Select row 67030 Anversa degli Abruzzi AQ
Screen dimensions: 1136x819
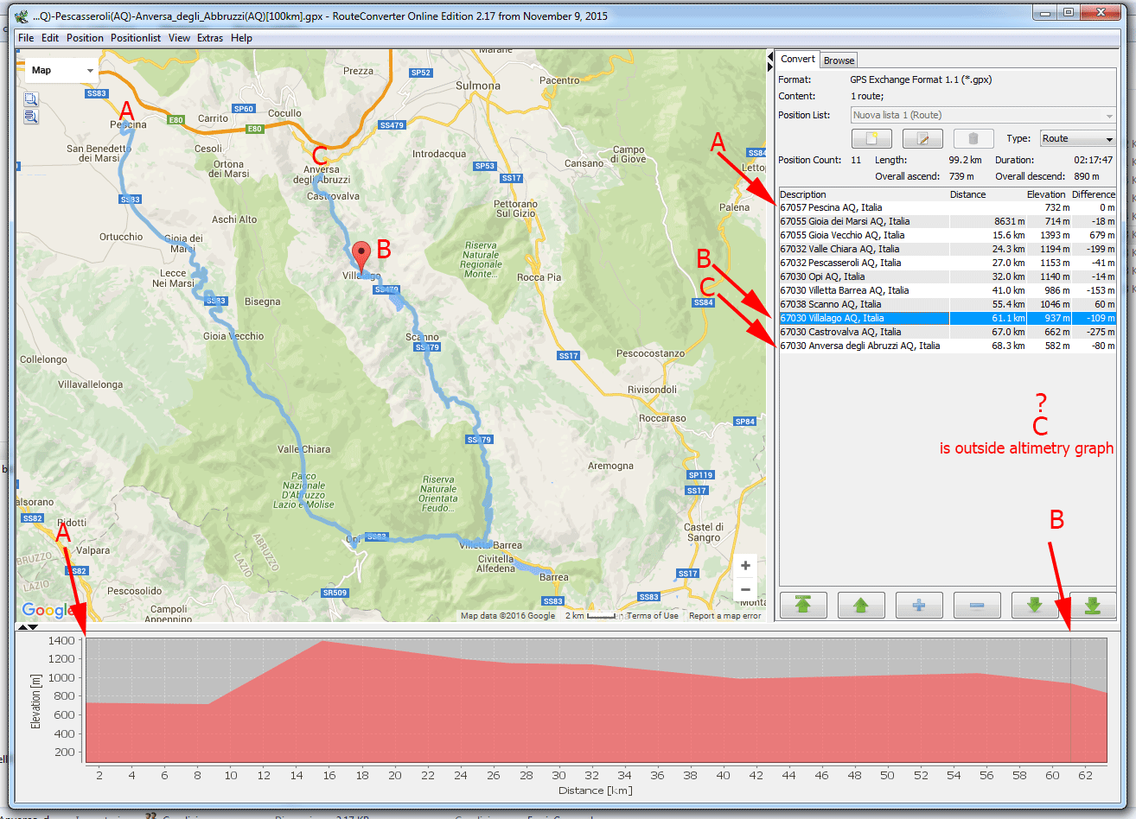coord(948,346)
